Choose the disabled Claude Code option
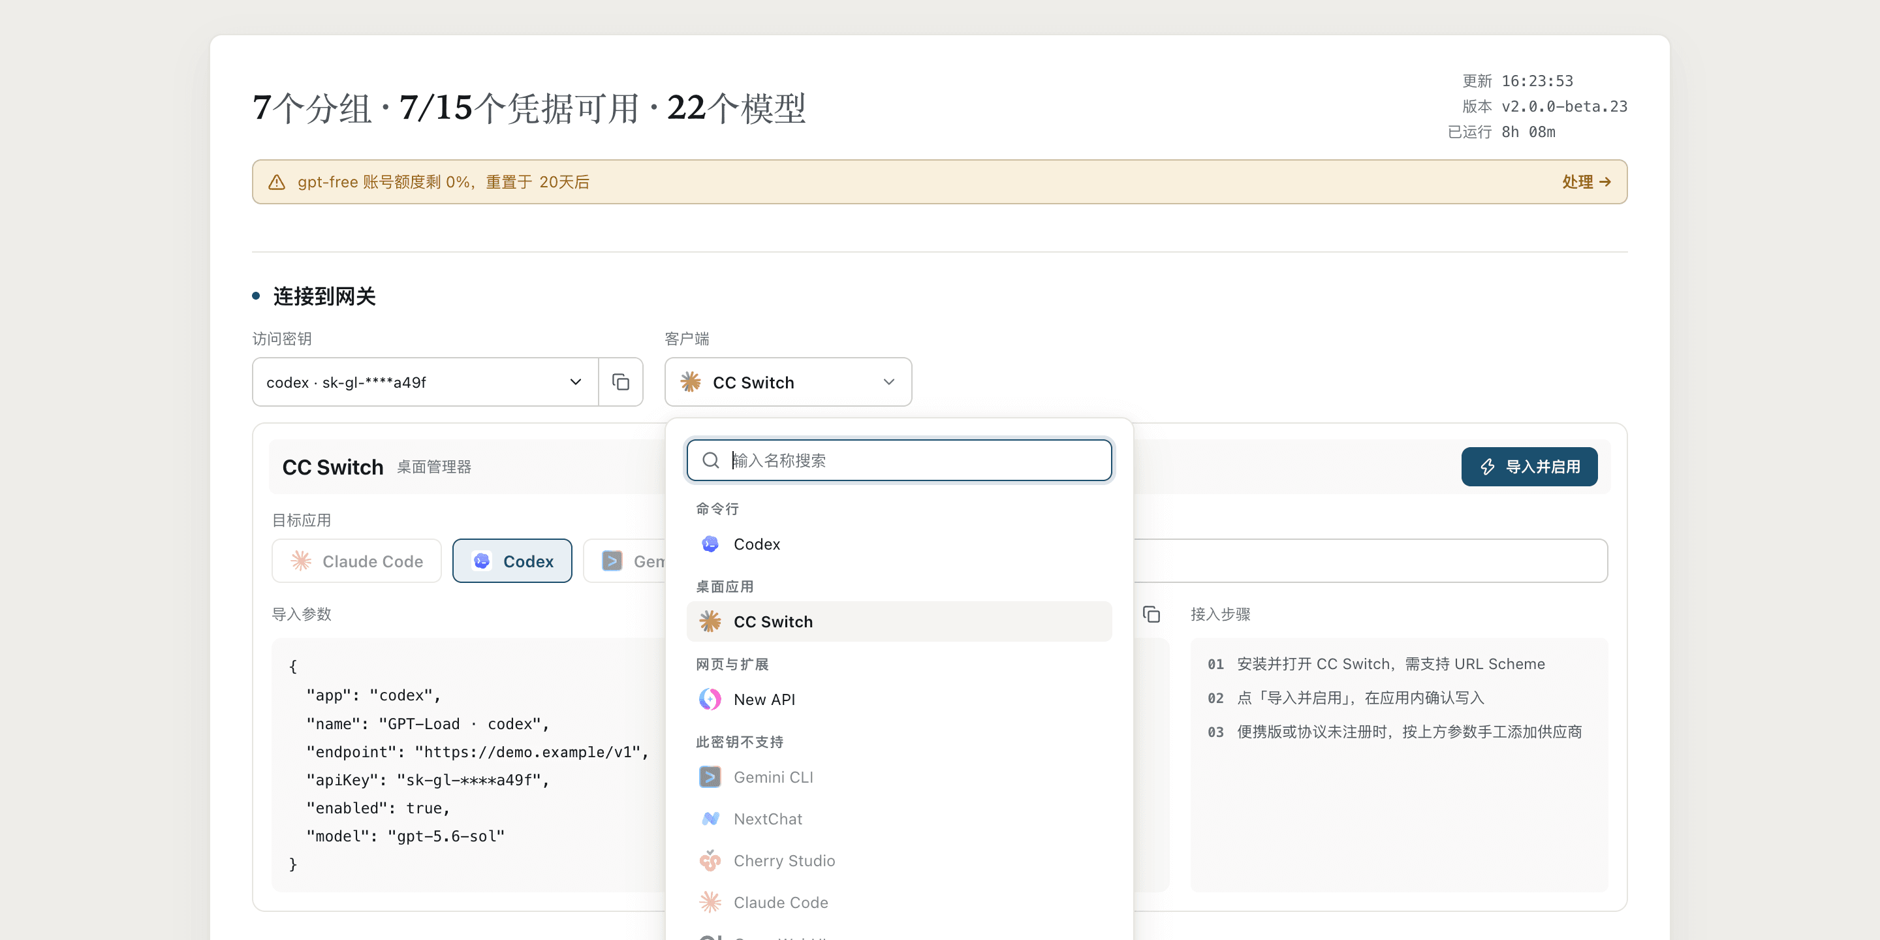Image resolution: width=1880 pixels, height=940 pixels. [899, 902]
